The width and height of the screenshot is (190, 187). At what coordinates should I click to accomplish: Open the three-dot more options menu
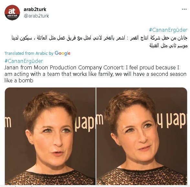click(184, 9)
